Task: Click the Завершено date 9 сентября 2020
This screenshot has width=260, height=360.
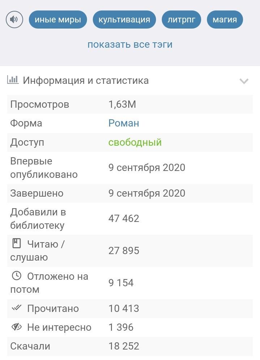Action: [x=147, y=193]
